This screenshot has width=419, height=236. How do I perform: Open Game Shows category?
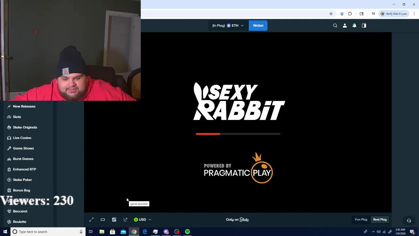click(x=23, y=148)
